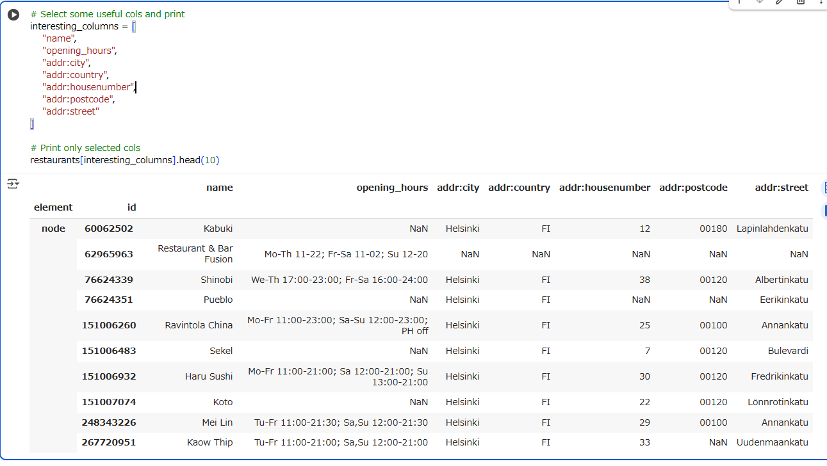The width and height of the screenshot is (827, 466).
Task: Click the Haru Sushi name
Action: pyautogui.click(x=209, y=376)
